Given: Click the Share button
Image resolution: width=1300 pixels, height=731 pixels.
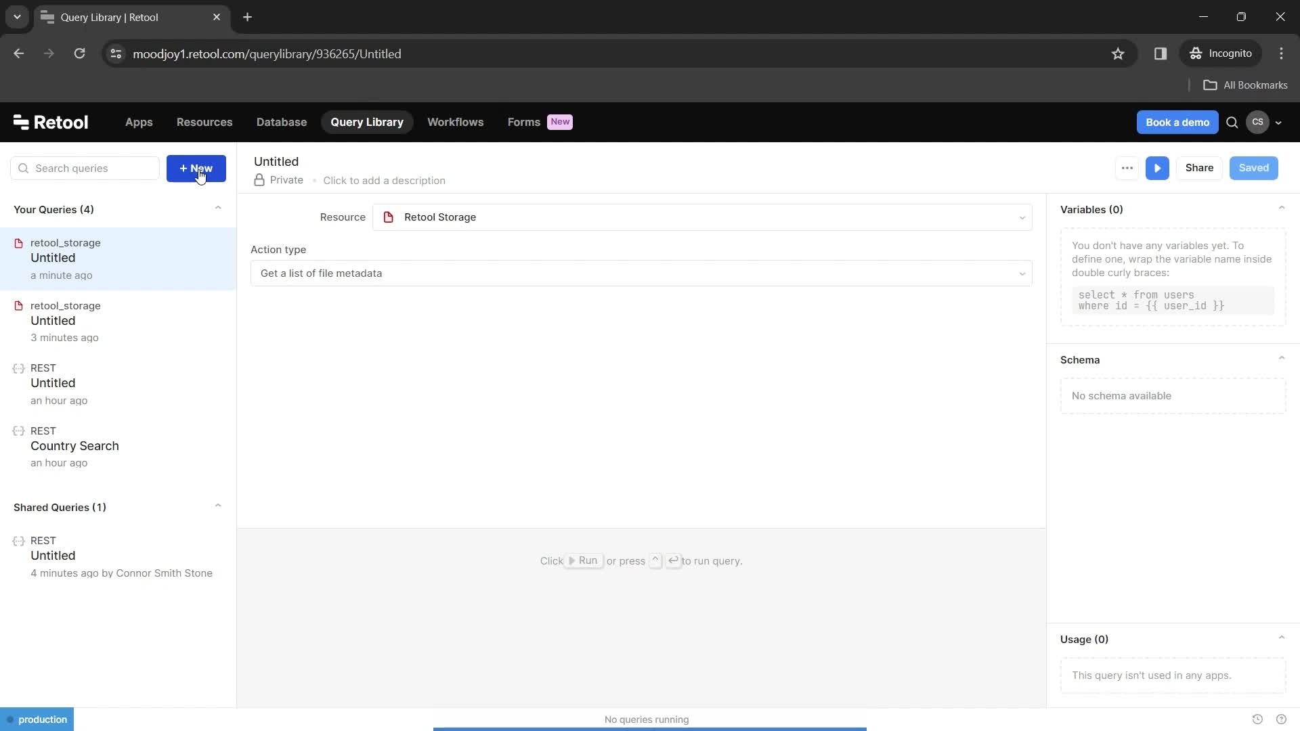Looking at the screenshot, I should point(1199,168).
